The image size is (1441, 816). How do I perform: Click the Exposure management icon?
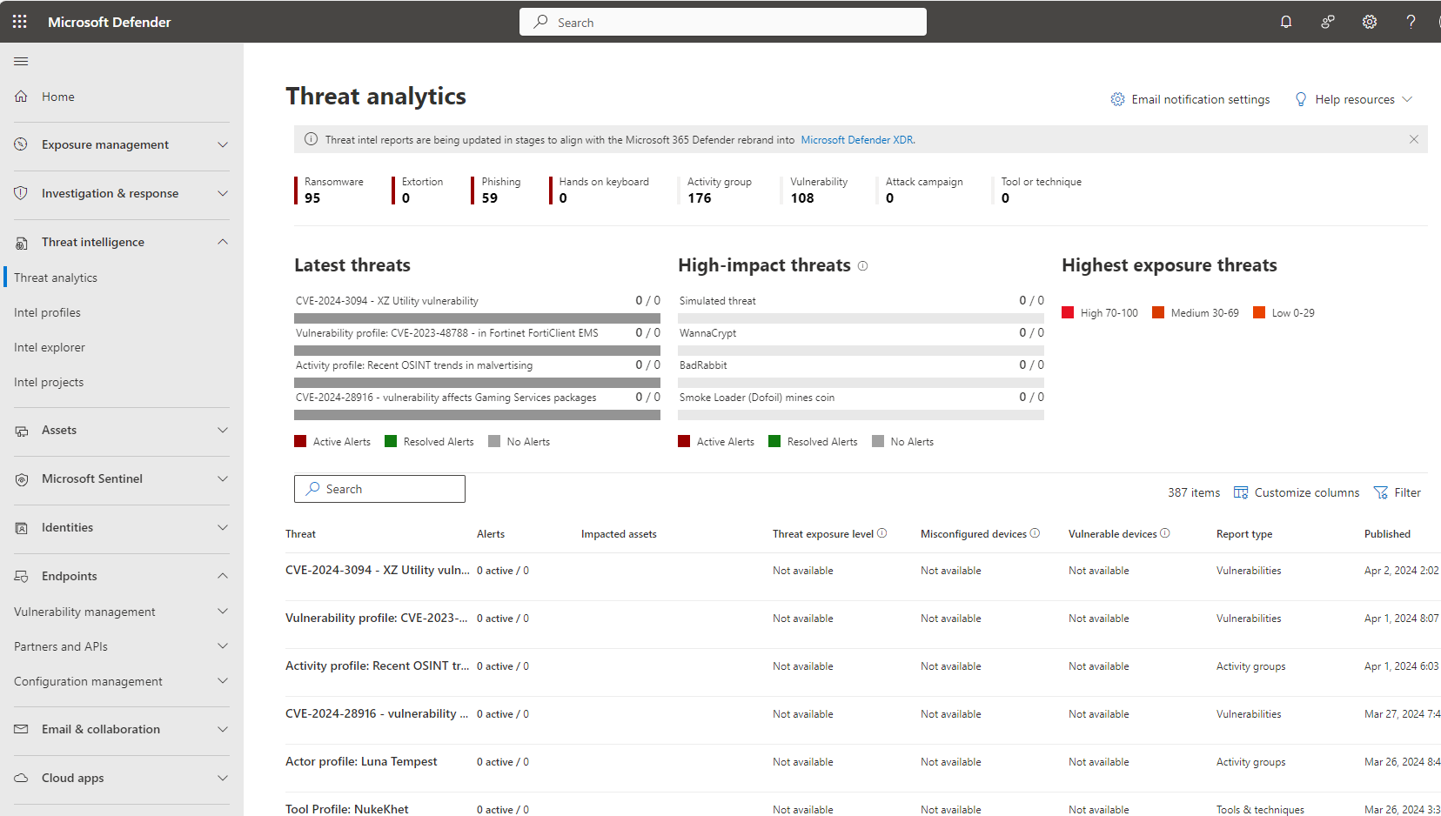[21, 144]
